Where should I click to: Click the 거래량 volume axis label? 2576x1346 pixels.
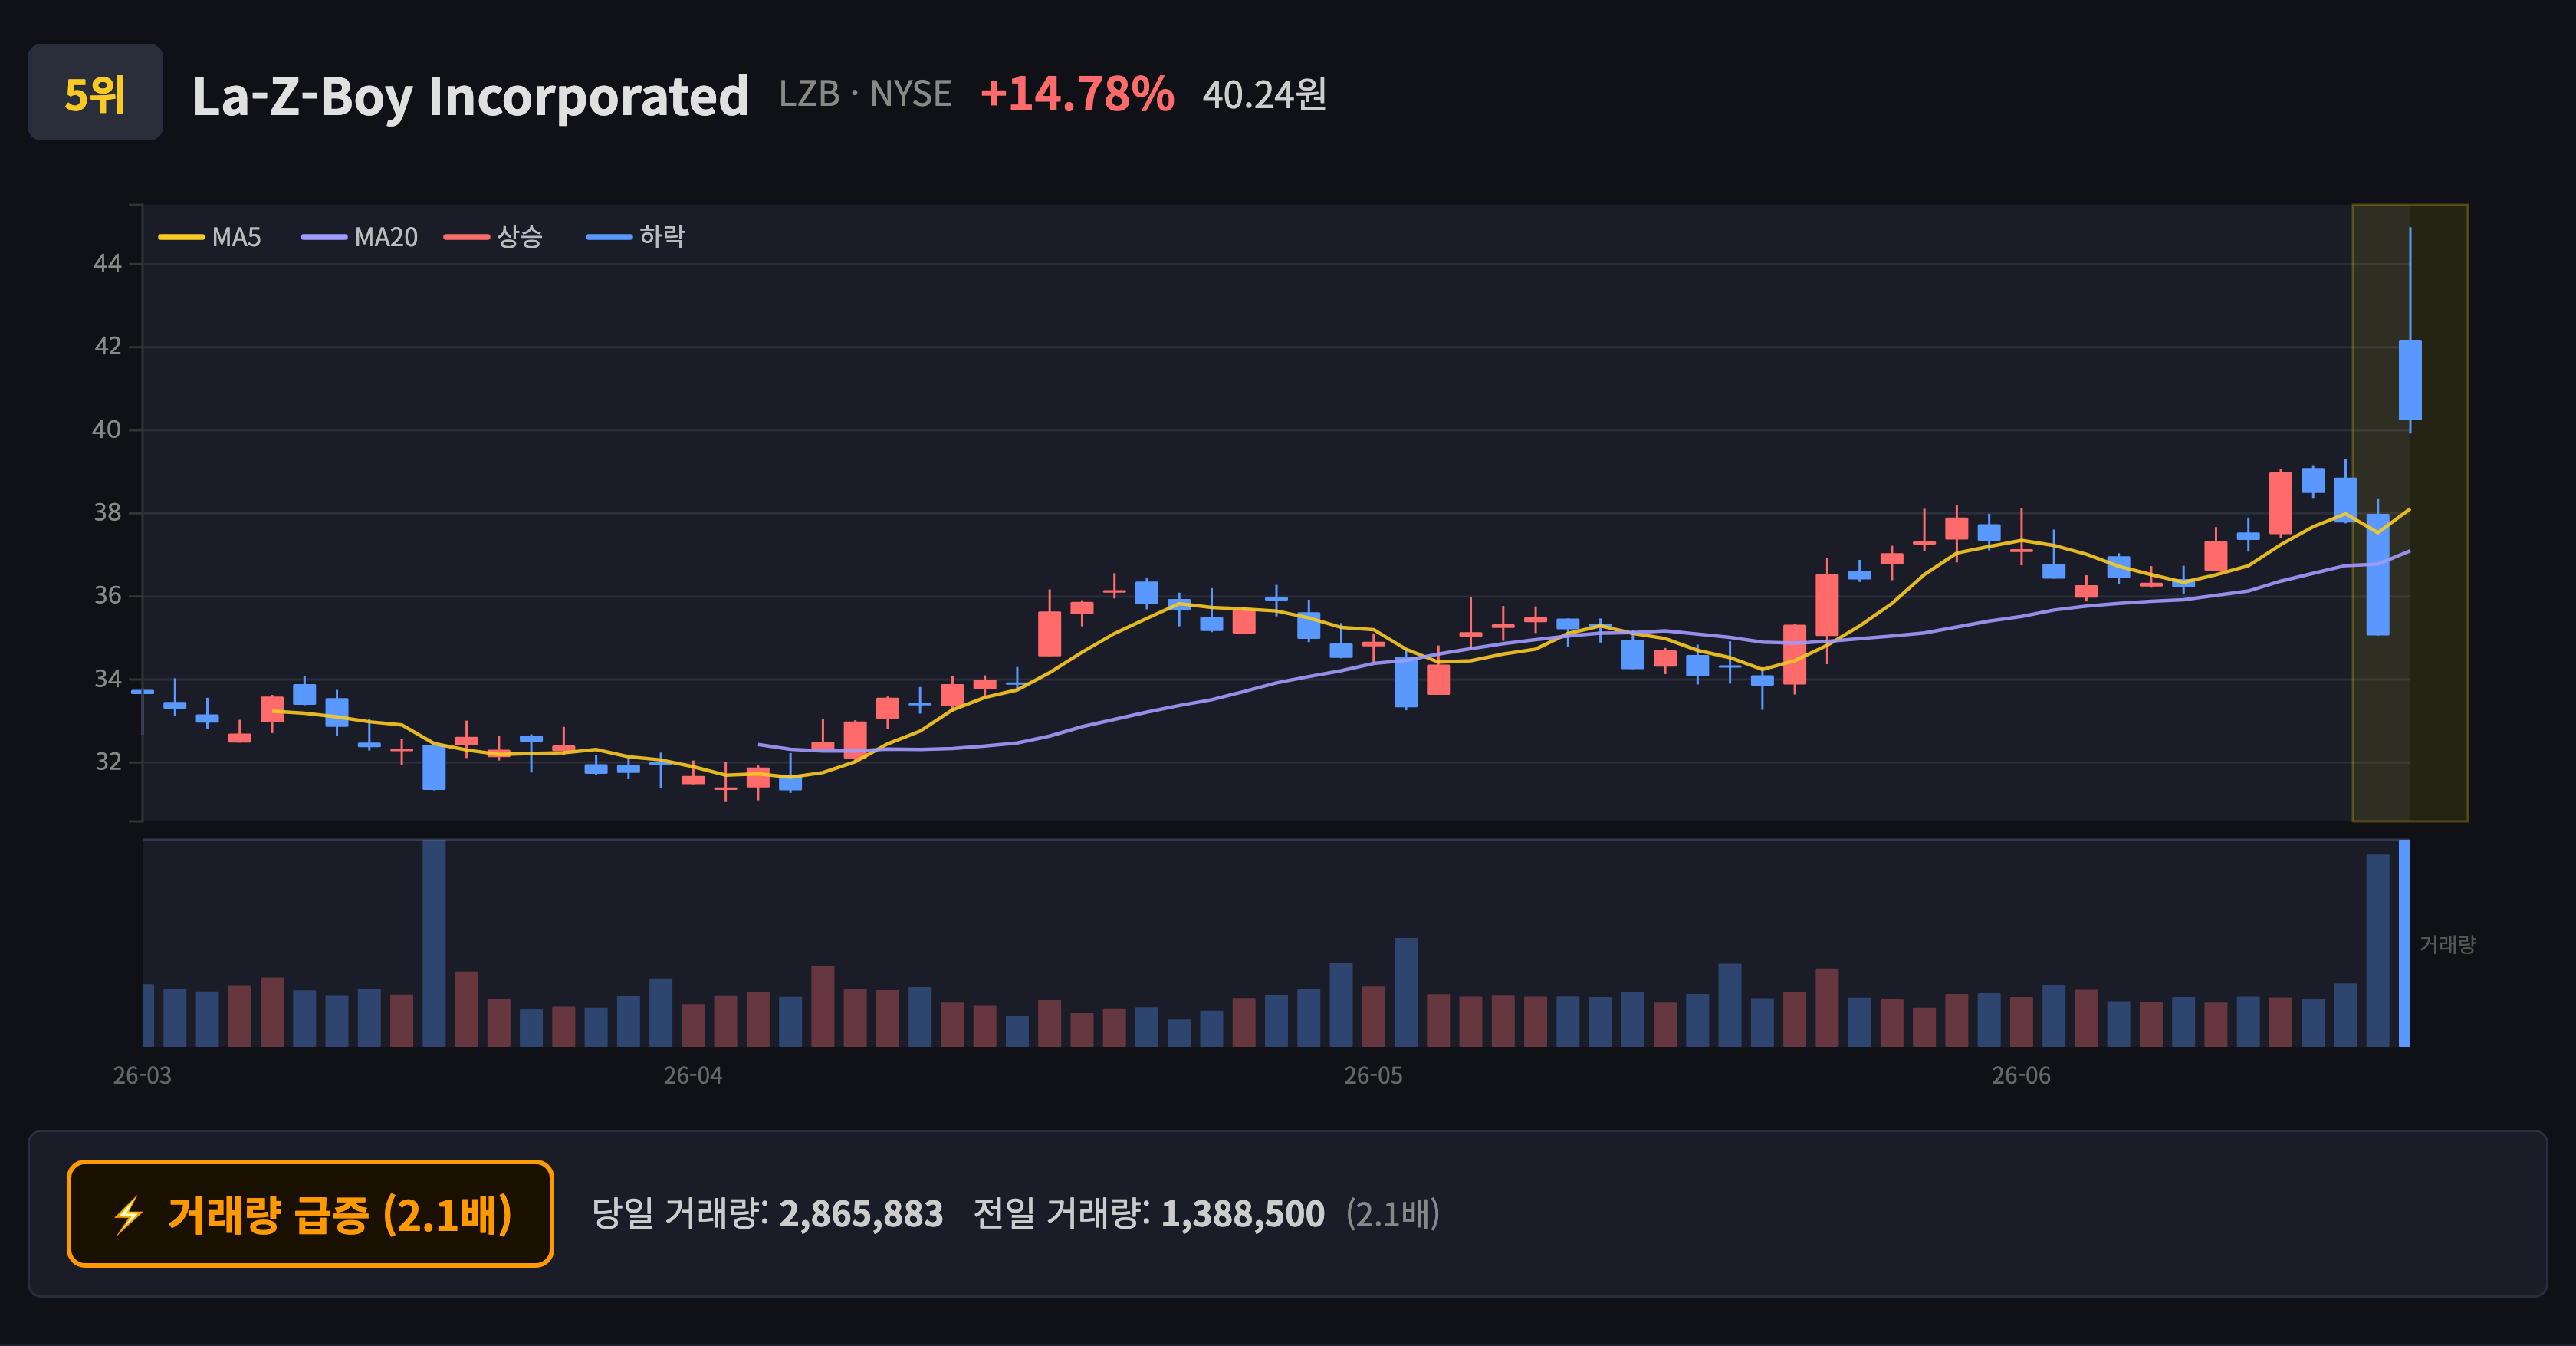2447,944
